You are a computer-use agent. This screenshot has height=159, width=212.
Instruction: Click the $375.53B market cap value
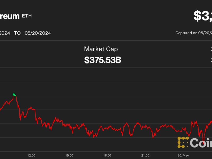(103, 60)
